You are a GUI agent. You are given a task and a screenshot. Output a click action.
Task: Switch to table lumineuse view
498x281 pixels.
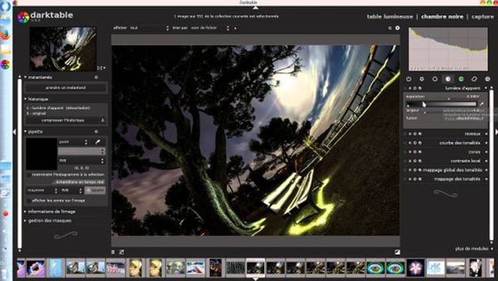click(390, 16)
